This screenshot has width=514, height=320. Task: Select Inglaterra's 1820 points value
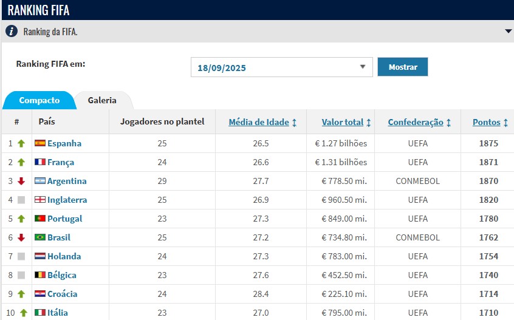click(488, 200)
